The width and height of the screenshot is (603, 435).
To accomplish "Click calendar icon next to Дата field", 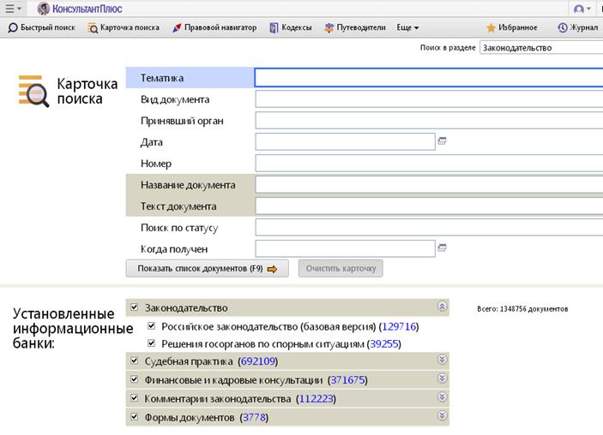I will [443, 141].
